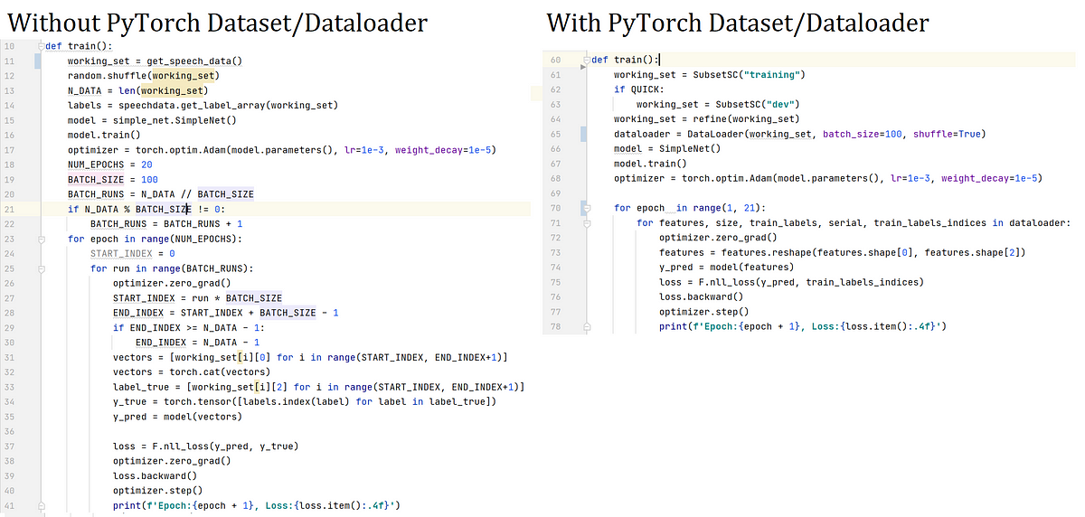Screen dimensions: 1085x517
Task: Click the print statement on line 78
Action: [x=803, y=326]
